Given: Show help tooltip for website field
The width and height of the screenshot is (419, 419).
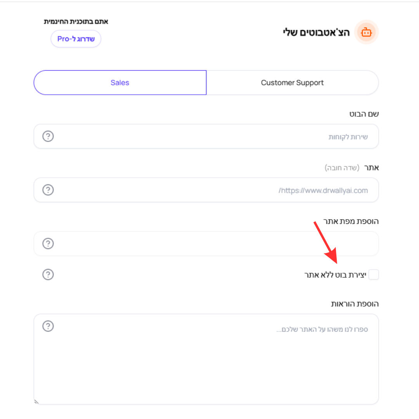Looking at the screenshot, I should (48, 190).
